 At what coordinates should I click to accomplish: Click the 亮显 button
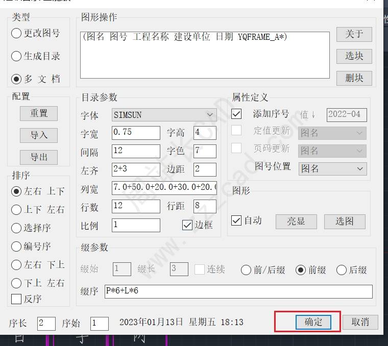coord(296,221)
